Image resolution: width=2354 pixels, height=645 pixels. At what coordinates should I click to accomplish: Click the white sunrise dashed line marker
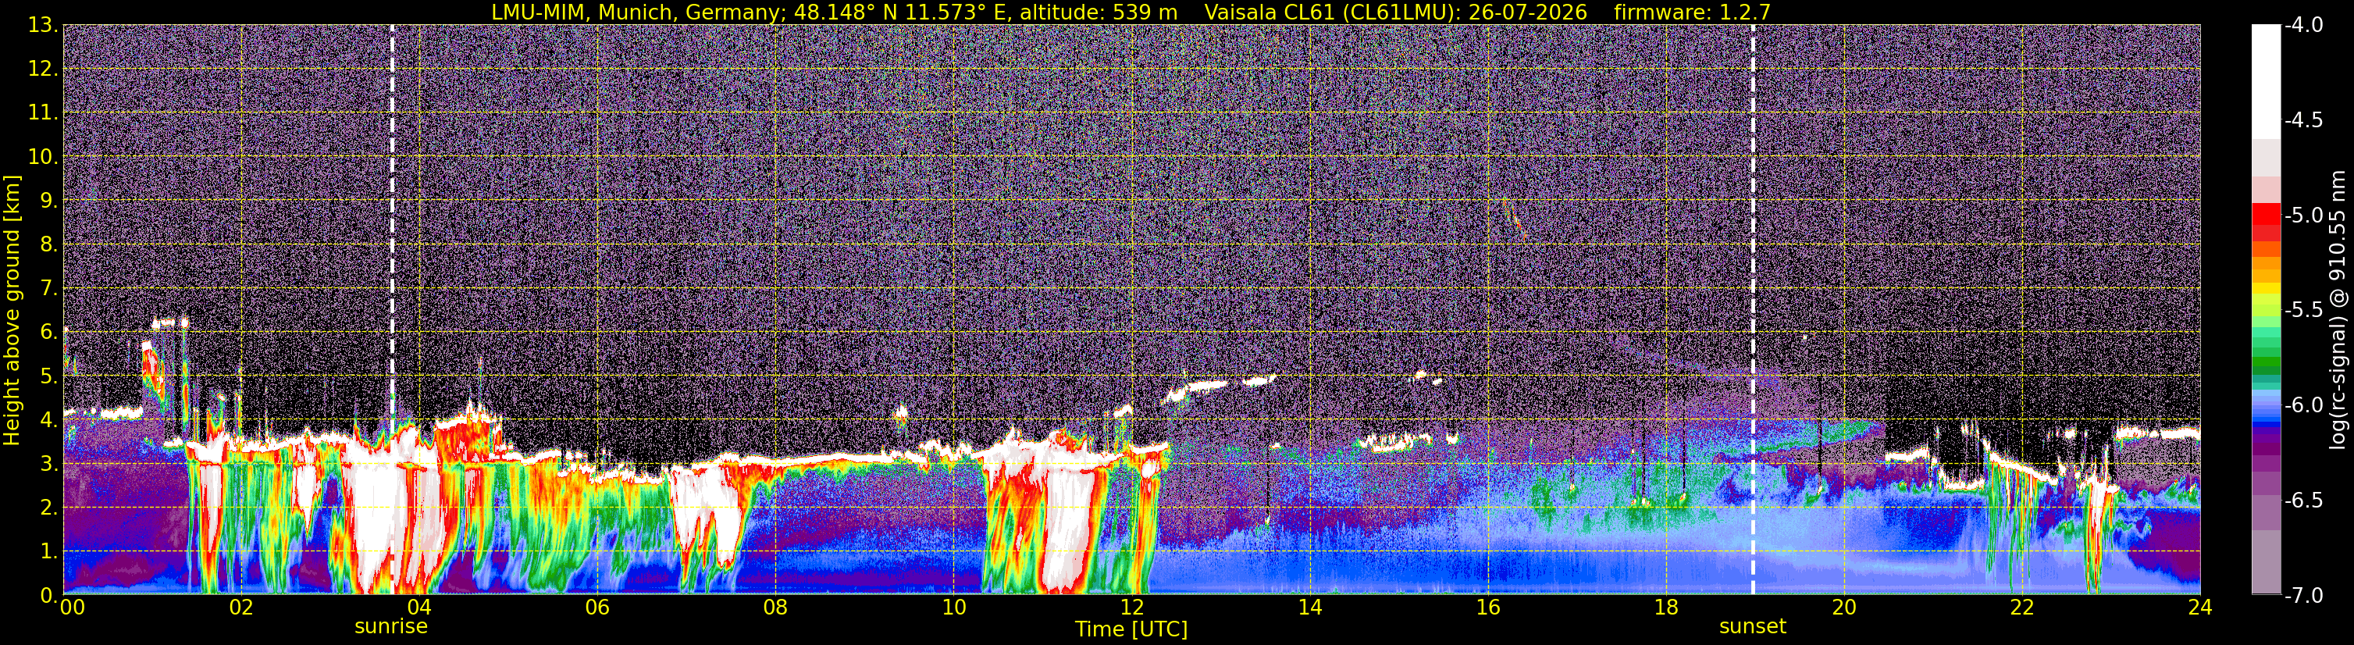coord(392,310)
